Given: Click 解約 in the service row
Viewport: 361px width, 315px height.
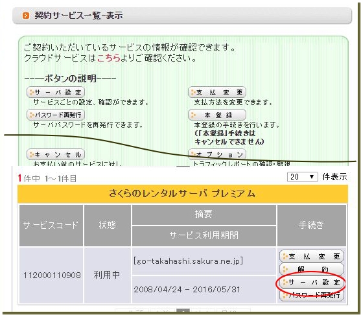Looking at the screenshot, I should [312, 269].
